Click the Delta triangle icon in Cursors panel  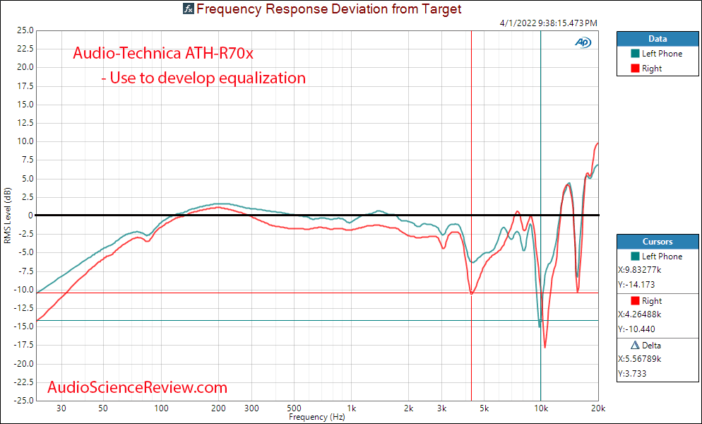(x=635, y=345)
